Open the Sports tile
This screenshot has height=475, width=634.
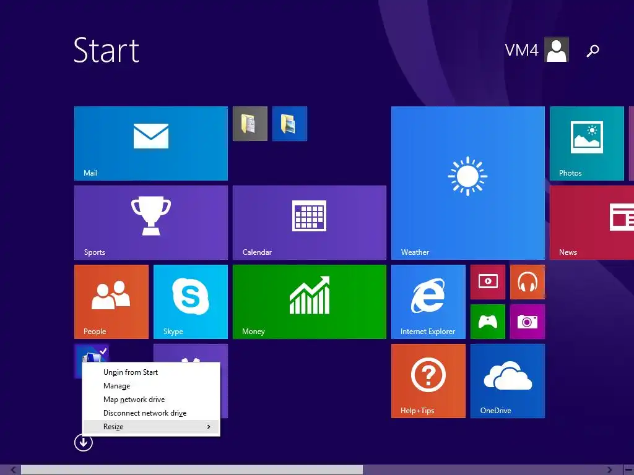(151, 223)
